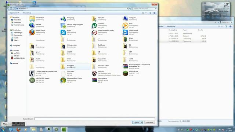Screen dimensions: 235x132
Task: Open the Xbox Save Editor folder
Action: click(x=94, y=67)
